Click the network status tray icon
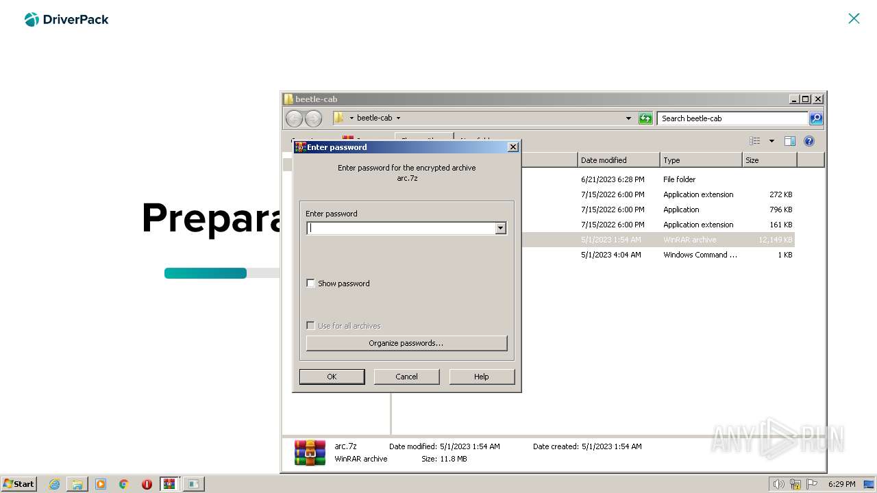This screenshot has height=493, width=877. [x=795, y=484]
